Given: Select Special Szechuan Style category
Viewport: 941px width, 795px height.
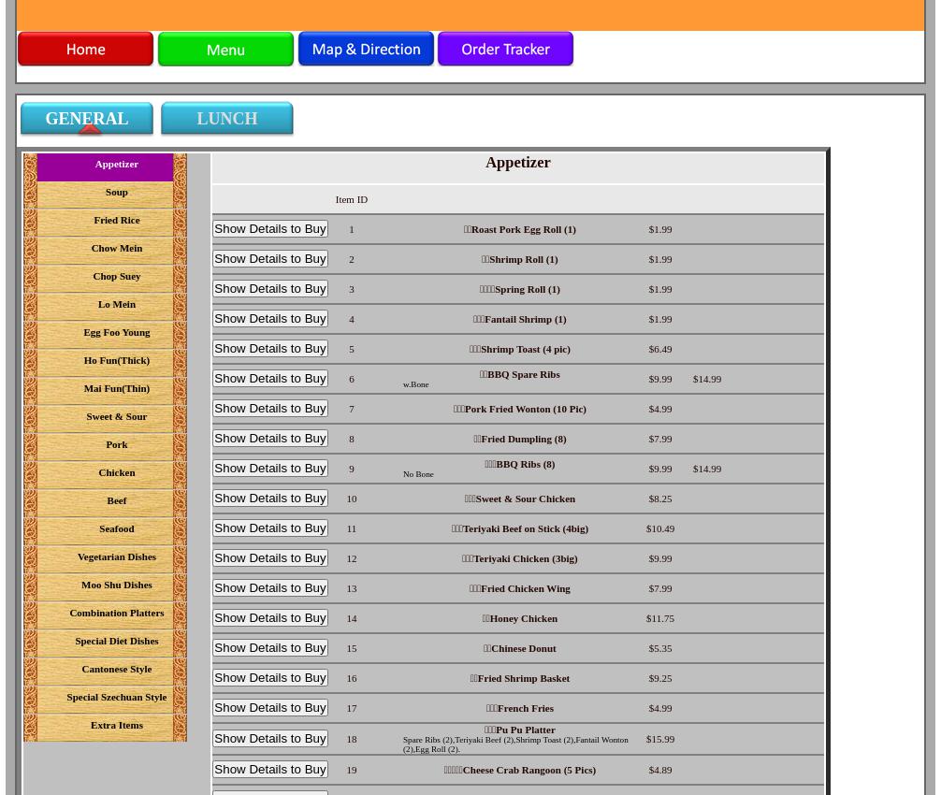Looking at the screenshot, I should tap(117, 698).
